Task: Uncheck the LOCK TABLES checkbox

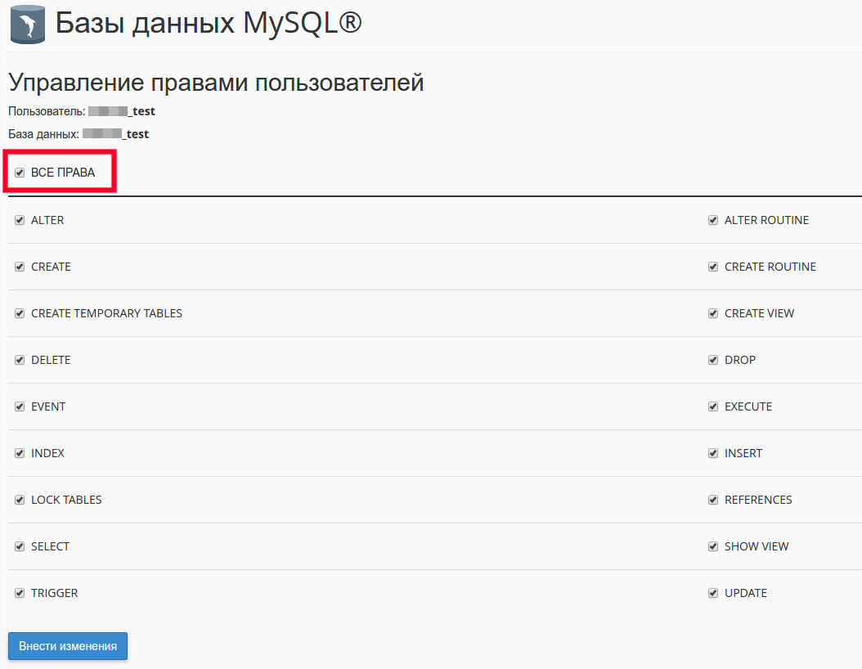Action: pos(20,500)
